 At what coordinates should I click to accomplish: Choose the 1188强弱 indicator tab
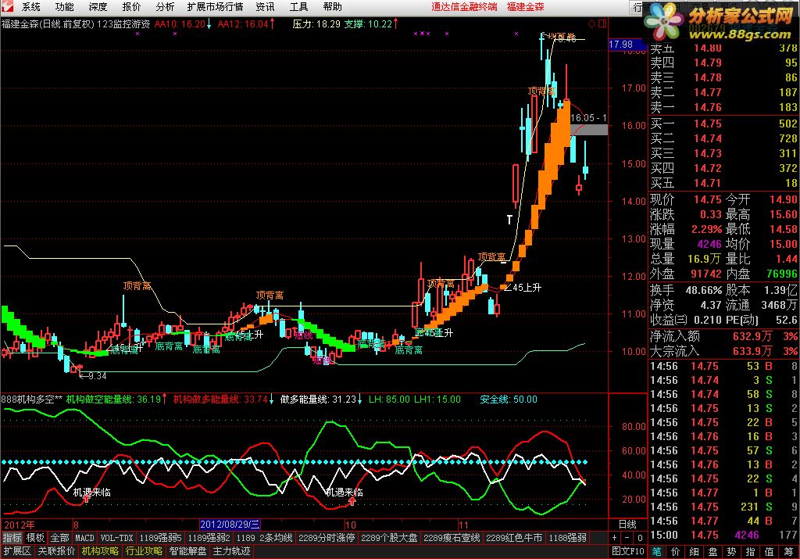coord(567,538)
